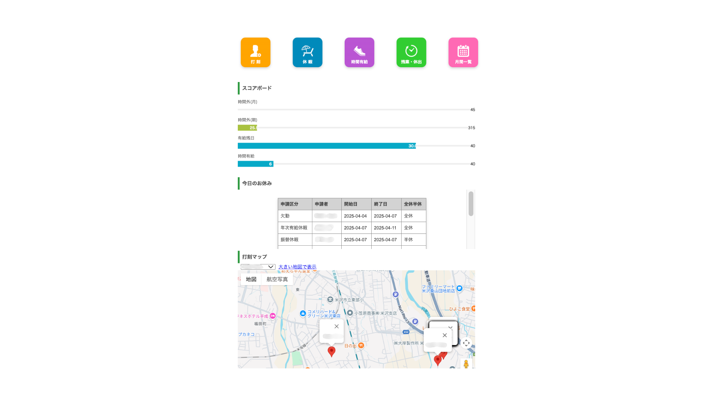Click the 時間有給 progress bar showing 6
This screenshot has width=710, height=399.
255,164
